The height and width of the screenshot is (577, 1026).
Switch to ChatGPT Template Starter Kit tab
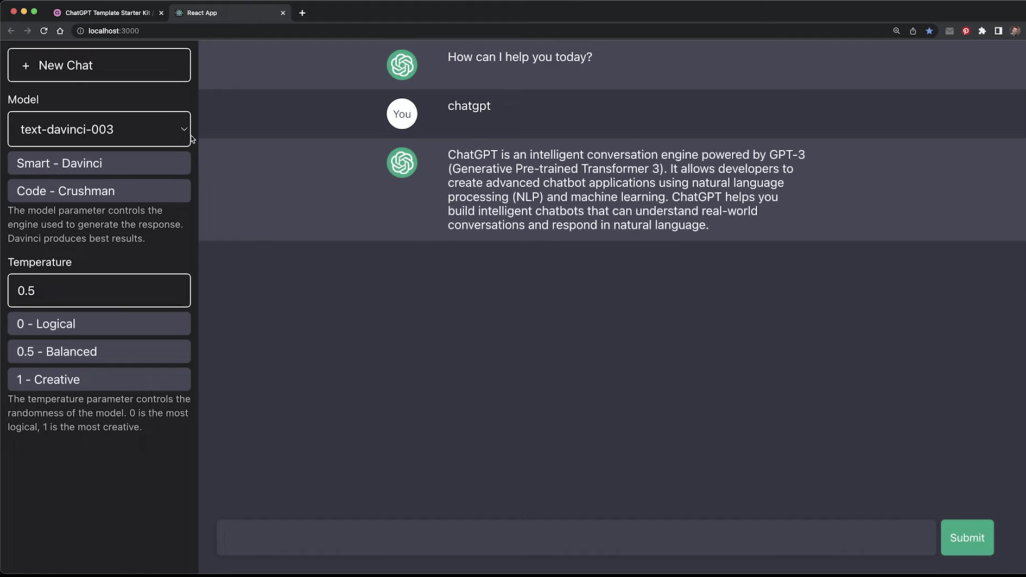tap(108, 12)
